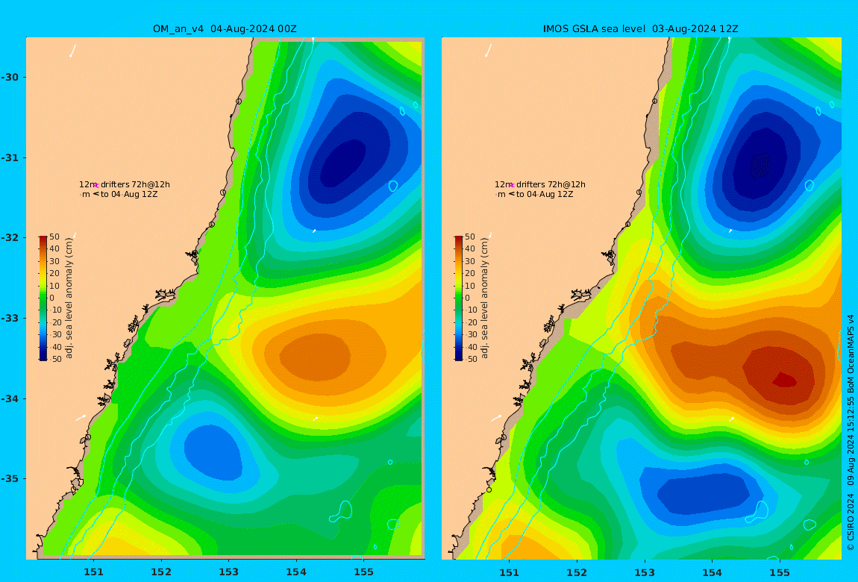Viewport: 858px width, 582px height.
Task: Click dark blue bottom of right map's colorbar
Action: click(x=458, y=357)
